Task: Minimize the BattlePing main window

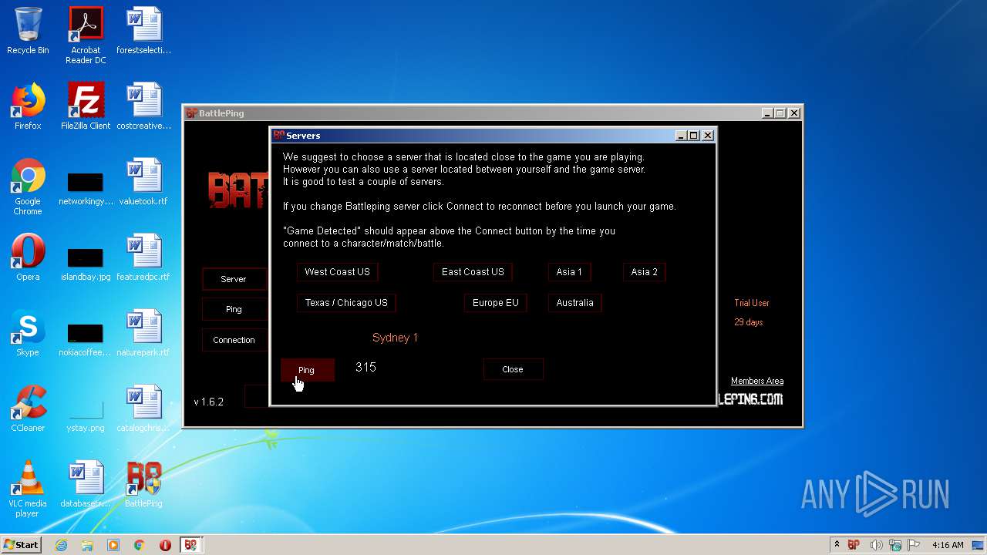Action: click(767, 113)
